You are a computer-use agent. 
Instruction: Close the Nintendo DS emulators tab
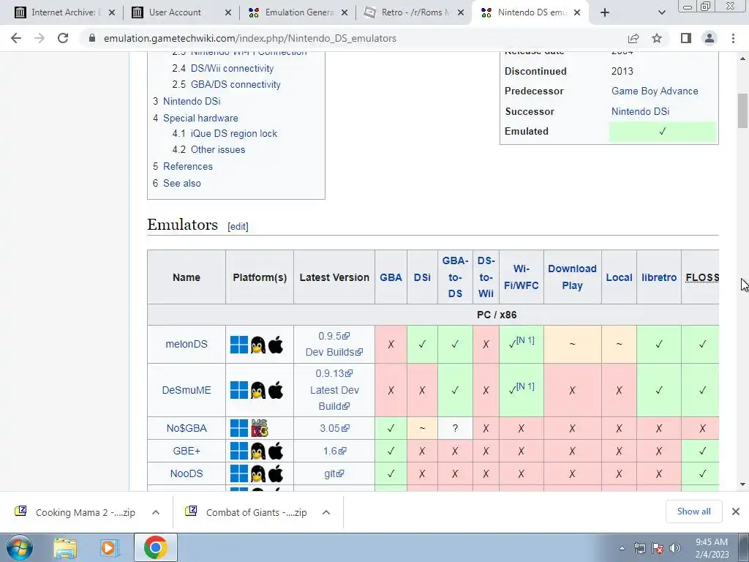(577, 12)
